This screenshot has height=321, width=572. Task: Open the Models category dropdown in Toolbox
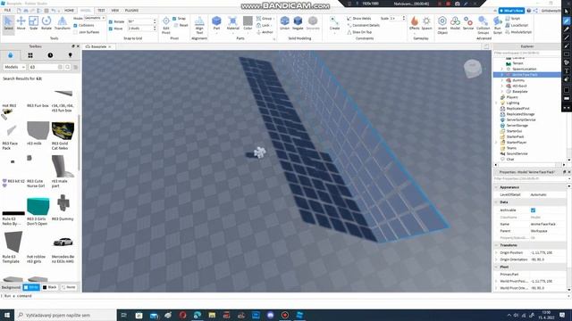[14, 67]
